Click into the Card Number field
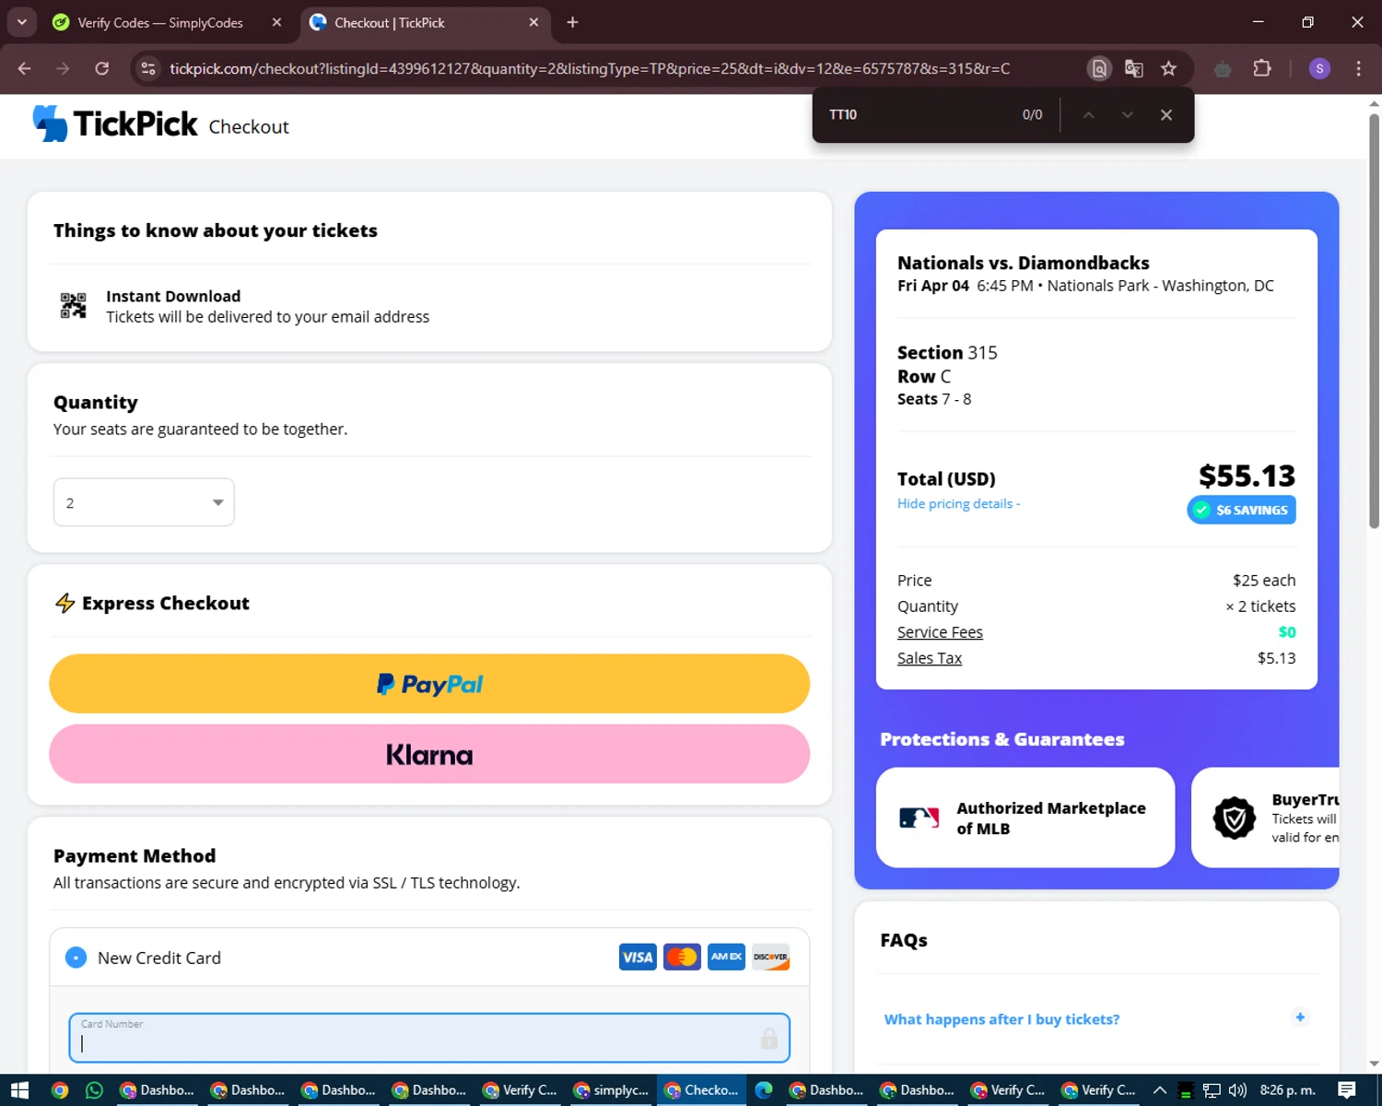 point(429,1038)
